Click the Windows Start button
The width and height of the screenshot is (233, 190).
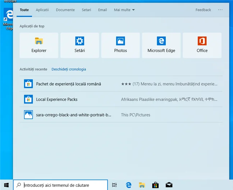pos(6,185)
